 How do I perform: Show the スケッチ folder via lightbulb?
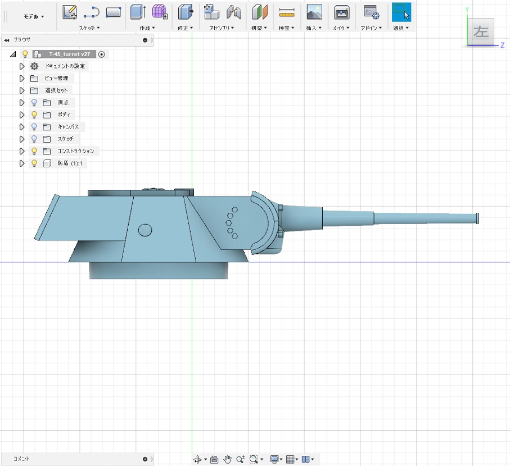coord(34,139)
